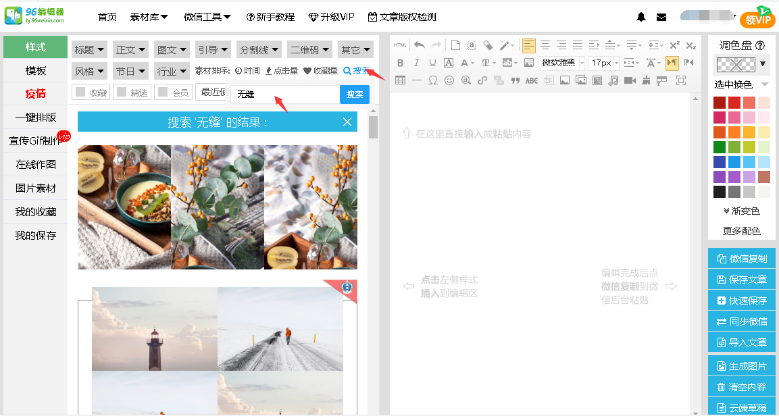Click the blue 搜索 submit button
The height and width of the screenshot is (416, 779).
(x=355, y=95)
